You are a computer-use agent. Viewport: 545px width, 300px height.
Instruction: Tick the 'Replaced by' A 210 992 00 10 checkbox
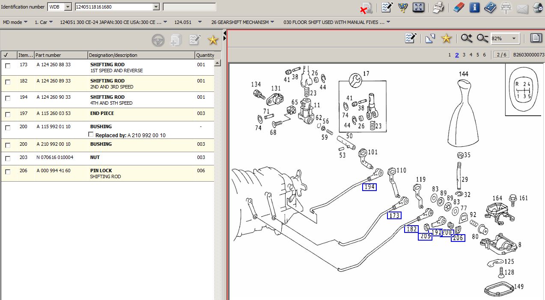click(90, 135)
